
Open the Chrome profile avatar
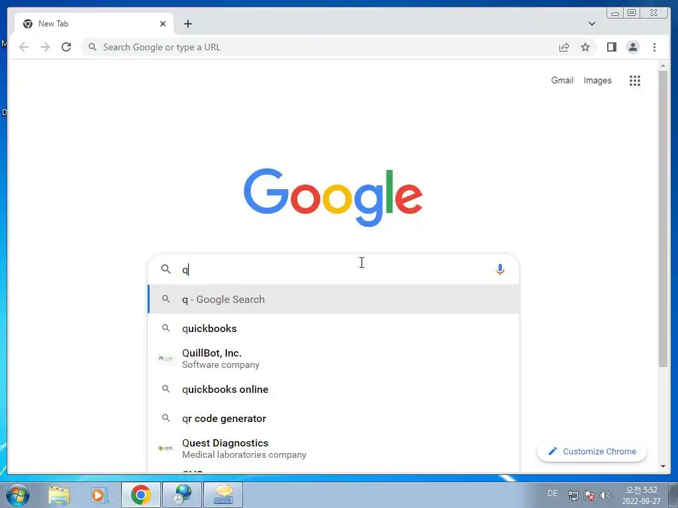[x=633, y=47]
